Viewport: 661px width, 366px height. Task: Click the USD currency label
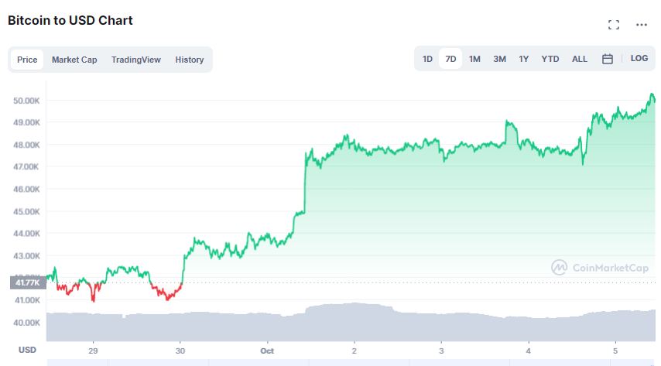(27, 351)
